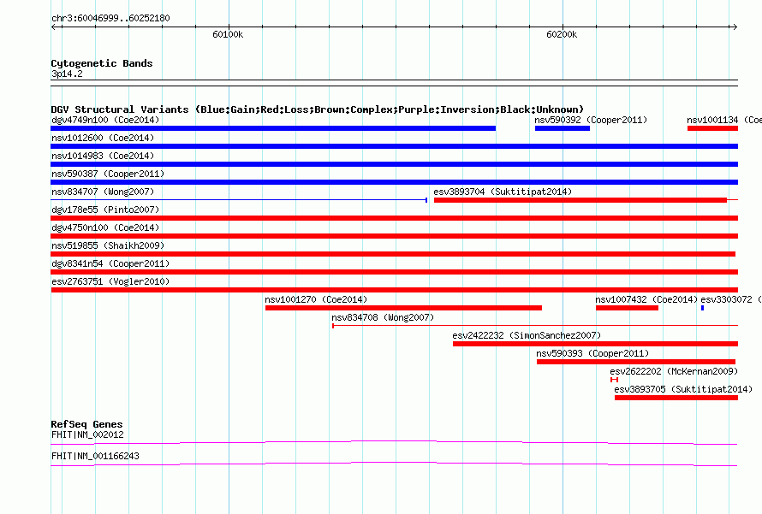This screenshot has height=514, width=762.
Task: Click the blue gain bar under dgv4749n100
Action: [x=273, y=128]
